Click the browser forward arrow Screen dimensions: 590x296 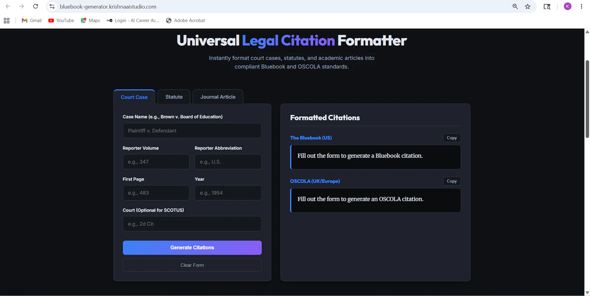click(x=22, y=6)
